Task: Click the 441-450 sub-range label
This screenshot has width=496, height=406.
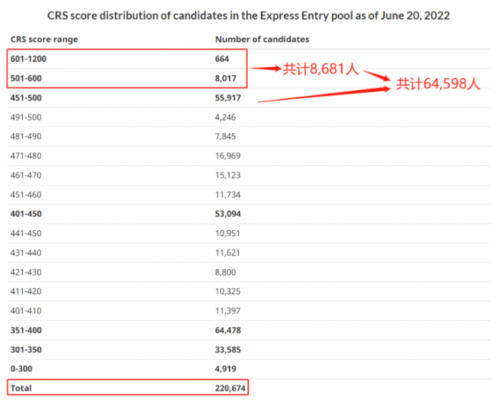Action: tap(26, 234)
